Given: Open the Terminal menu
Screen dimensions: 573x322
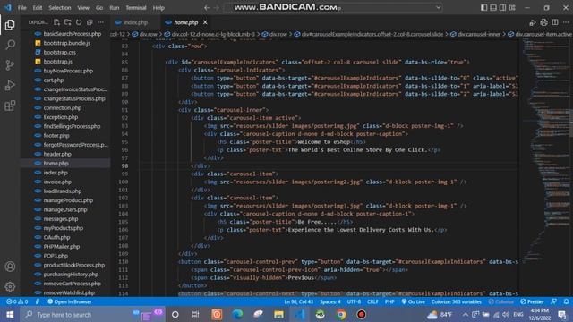Looking at the screenshot, I should coord(136,8).
